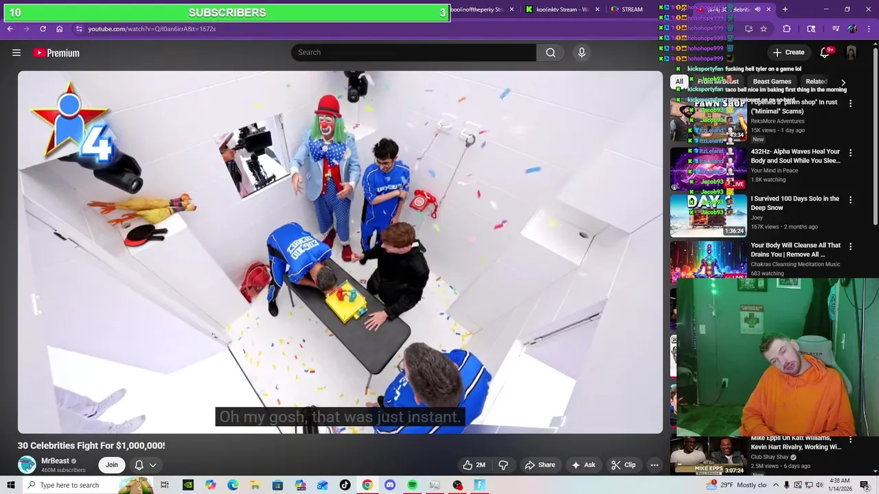Image resolution: width=879 pixels, height=494 pixels.
Task: Reload the page in Chrome
Action: coord(43,29)
